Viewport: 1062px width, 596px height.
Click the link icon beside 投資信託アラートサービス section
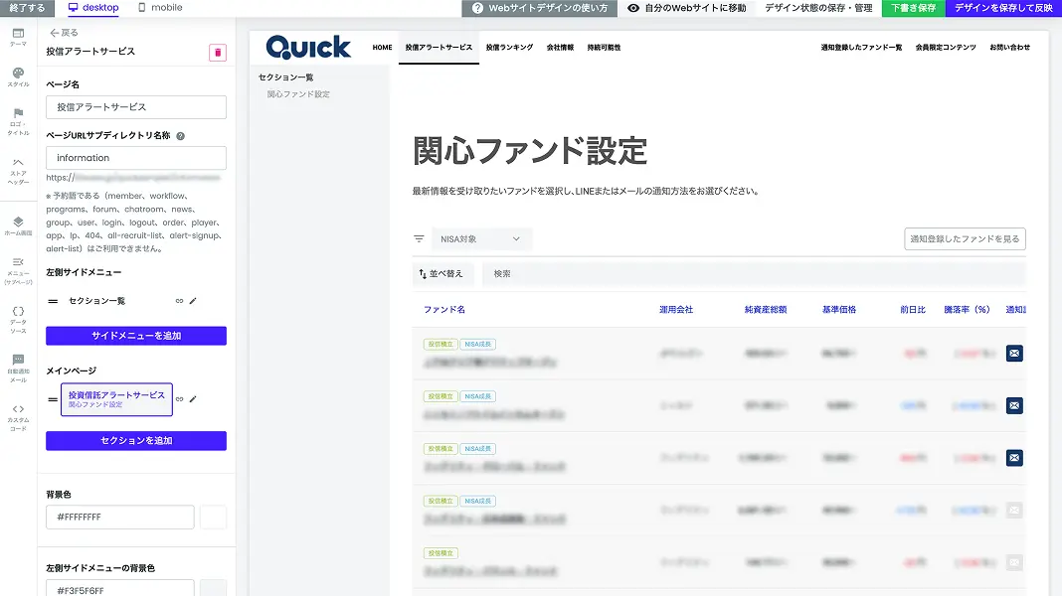coord(179,399)
